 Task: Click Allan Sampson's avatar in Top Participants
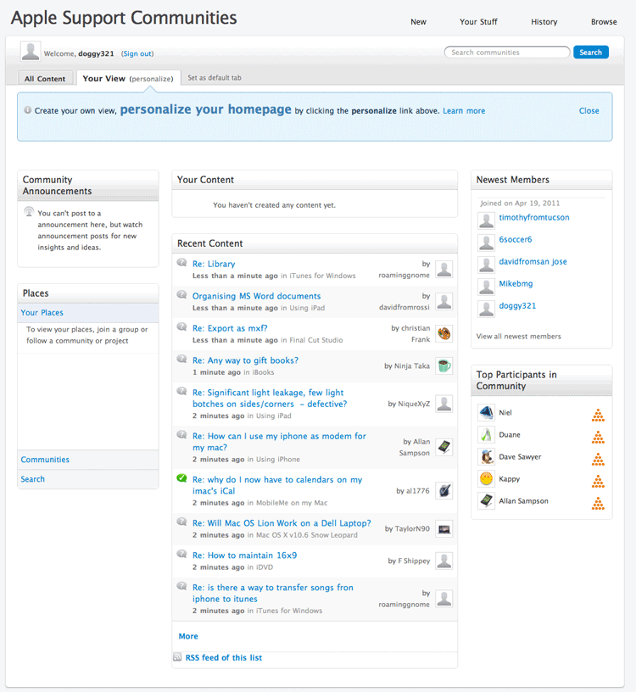tap(487, 501)
